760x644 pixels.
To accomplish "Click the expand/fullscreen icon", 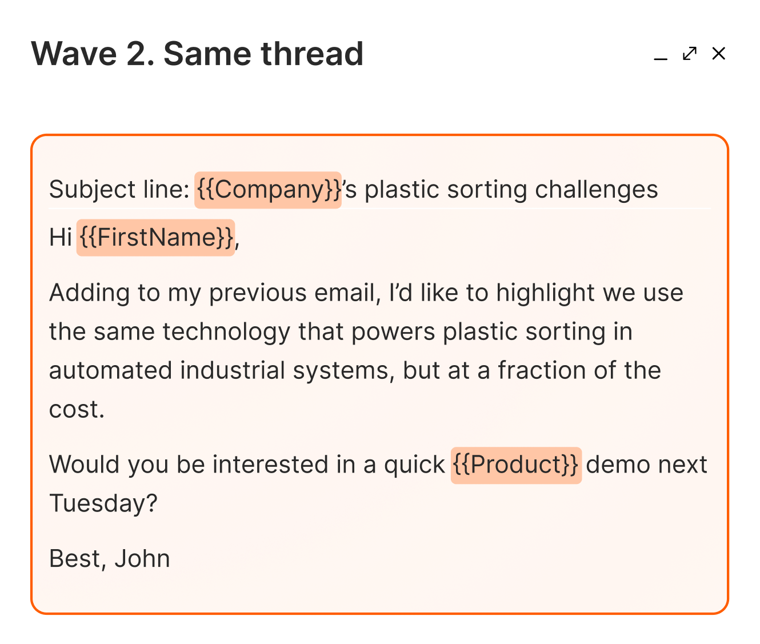I will click(x=690, y=54).
